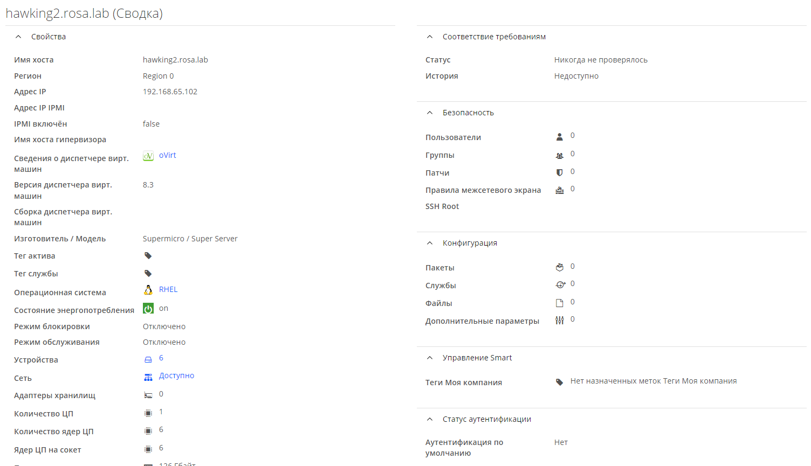The image size is (811, 466).
Task: Collapse the Соответствие требованиям section
Action: [x=430, y=37]
